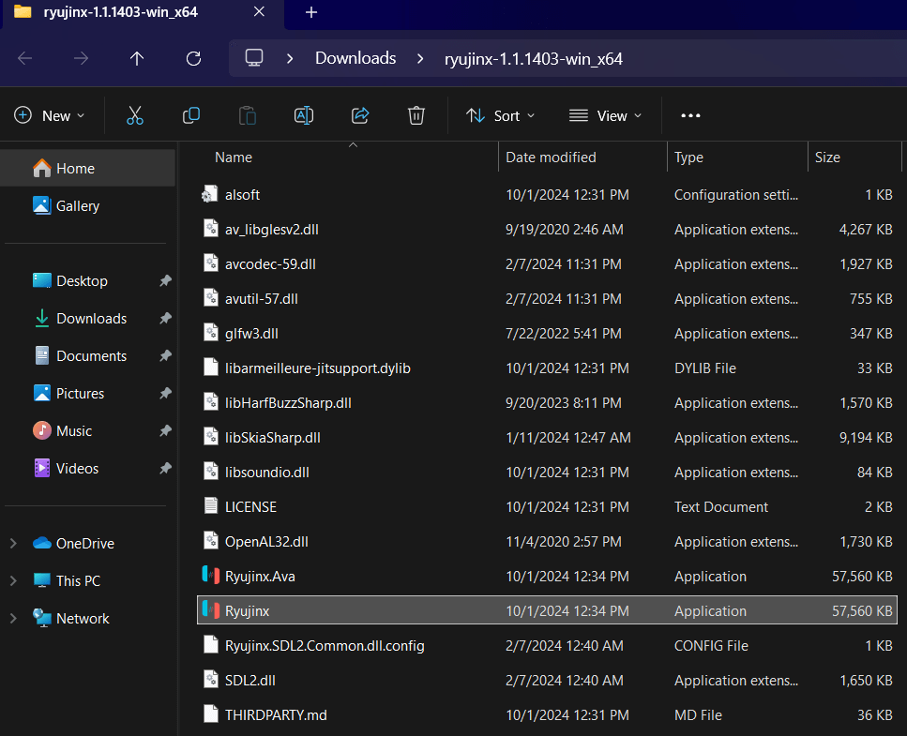Open the Sort options dropdown
The image size is (907, 736).
click(x=501, y=115)
